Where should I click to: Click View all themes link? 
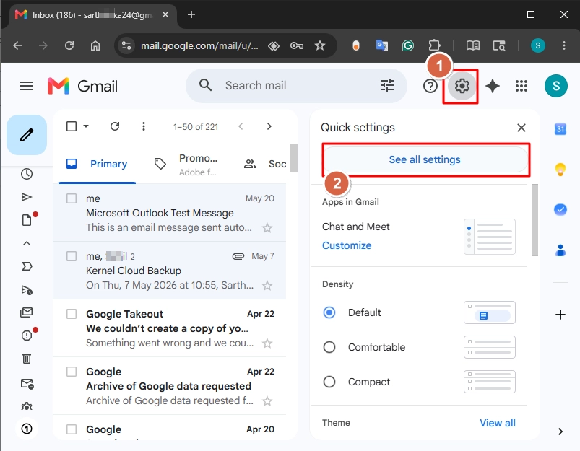pyautogui.click(x=498, y=423)
